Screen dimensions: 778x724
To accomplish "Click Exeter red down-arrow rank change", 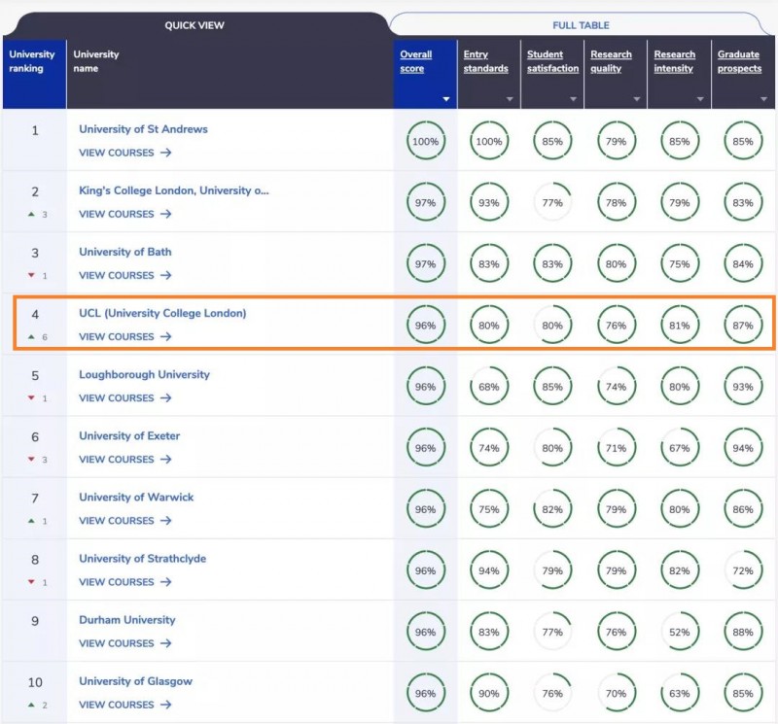I will [x=32, y=460].
